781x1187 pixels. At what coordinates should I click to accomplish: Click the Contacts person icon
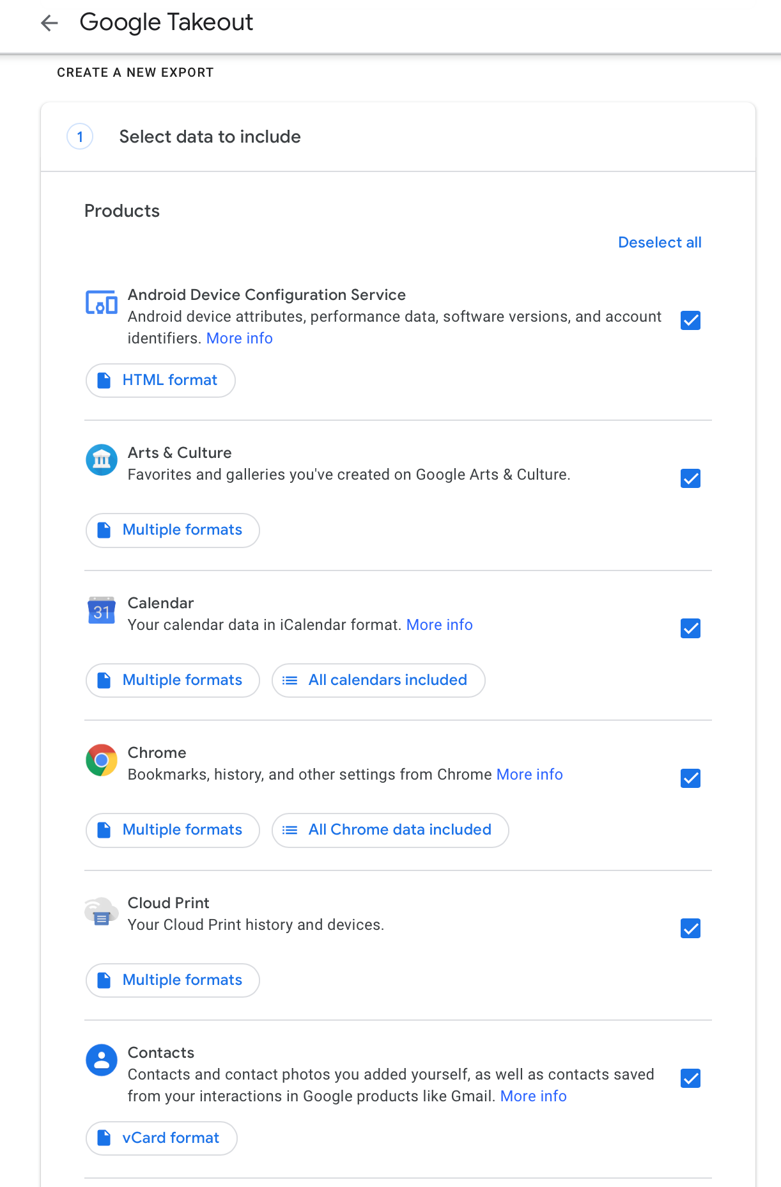click(102, 1060)
